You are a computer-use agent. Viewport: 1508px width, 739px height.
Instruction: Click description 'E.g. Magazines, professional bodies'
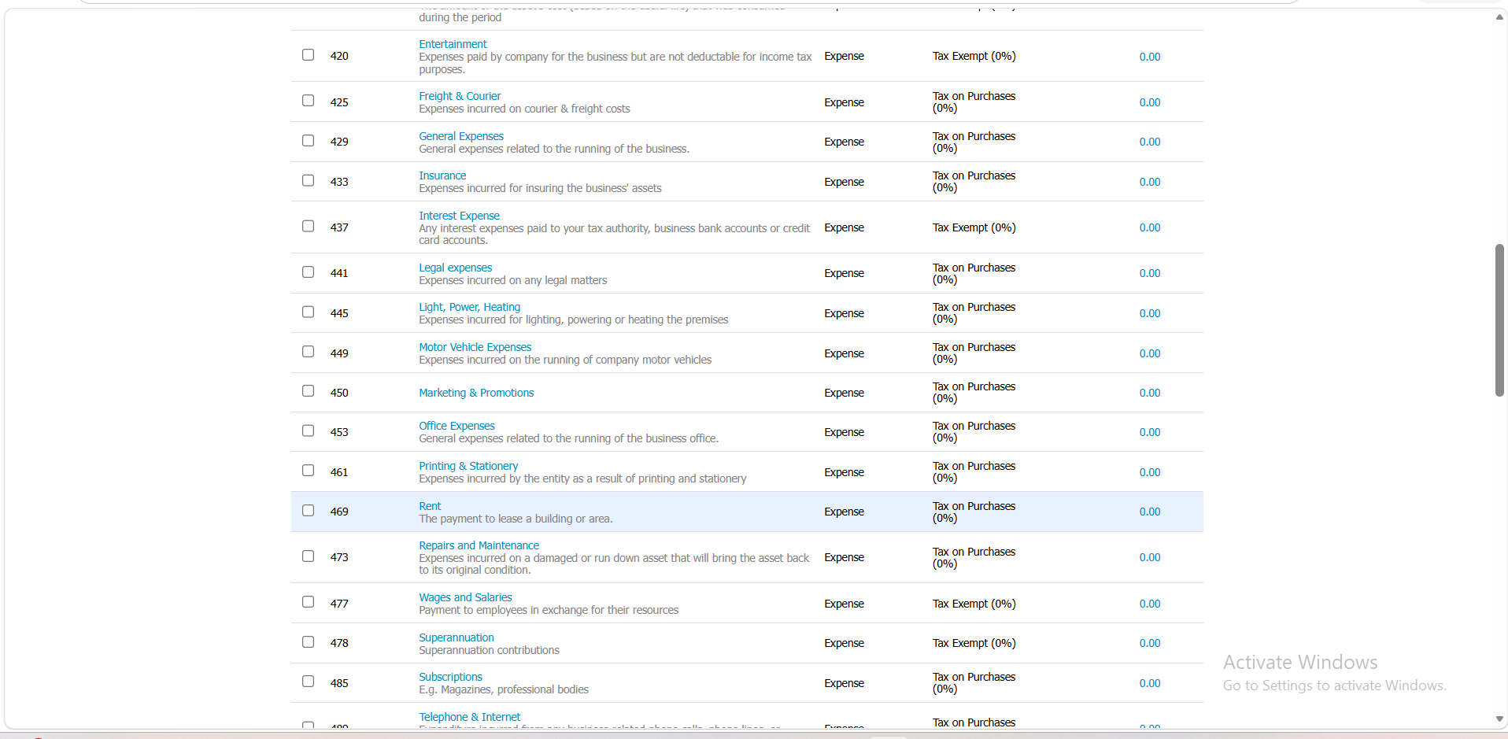click(504, 689)
